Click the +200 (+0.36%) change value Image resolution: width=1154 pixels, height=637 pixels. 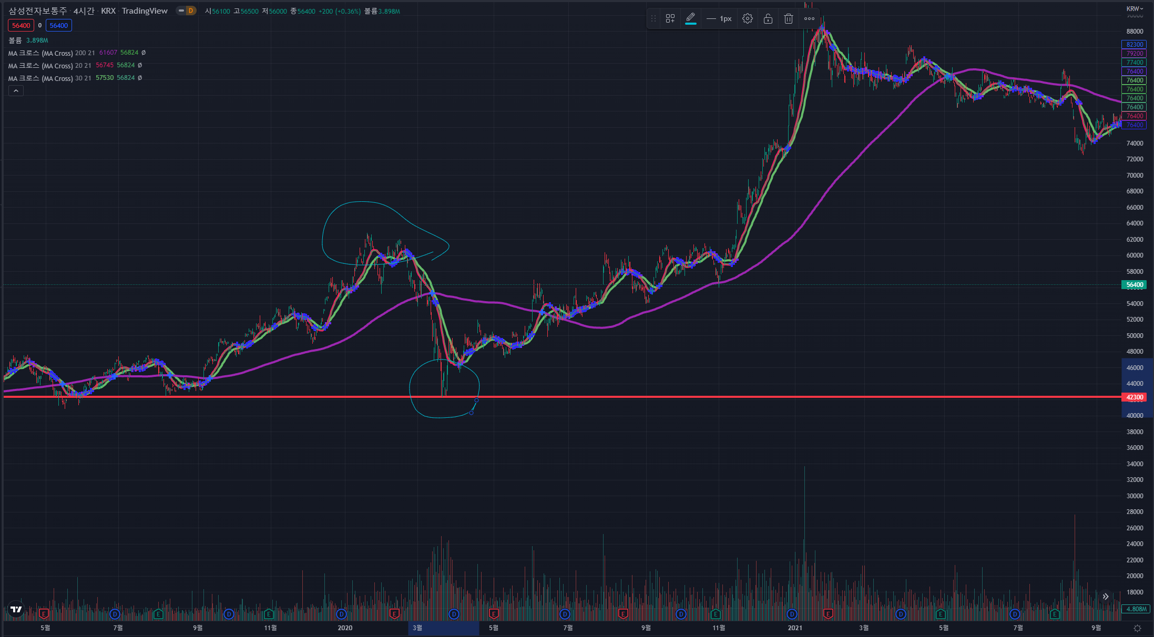click(340, 11)
